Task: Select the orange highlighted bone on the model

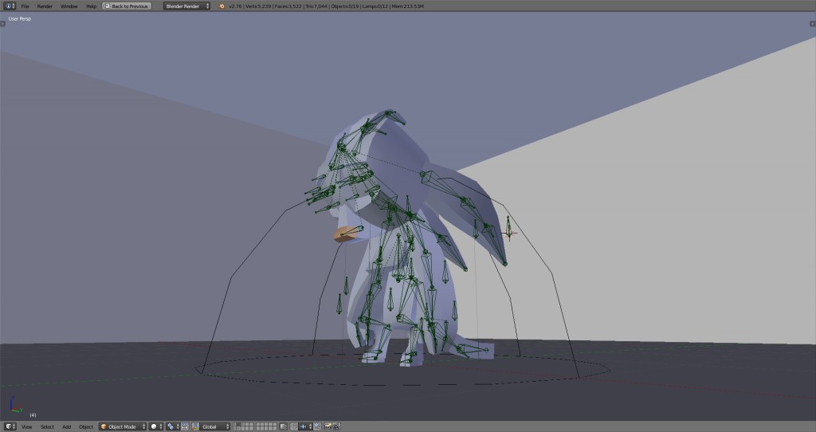Action: pyautogui.click(x=347, y=234)
